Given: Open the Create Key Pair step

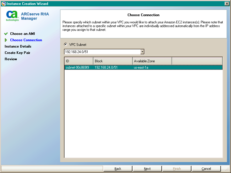Looking at the screenshot, I should click(17, 53).
